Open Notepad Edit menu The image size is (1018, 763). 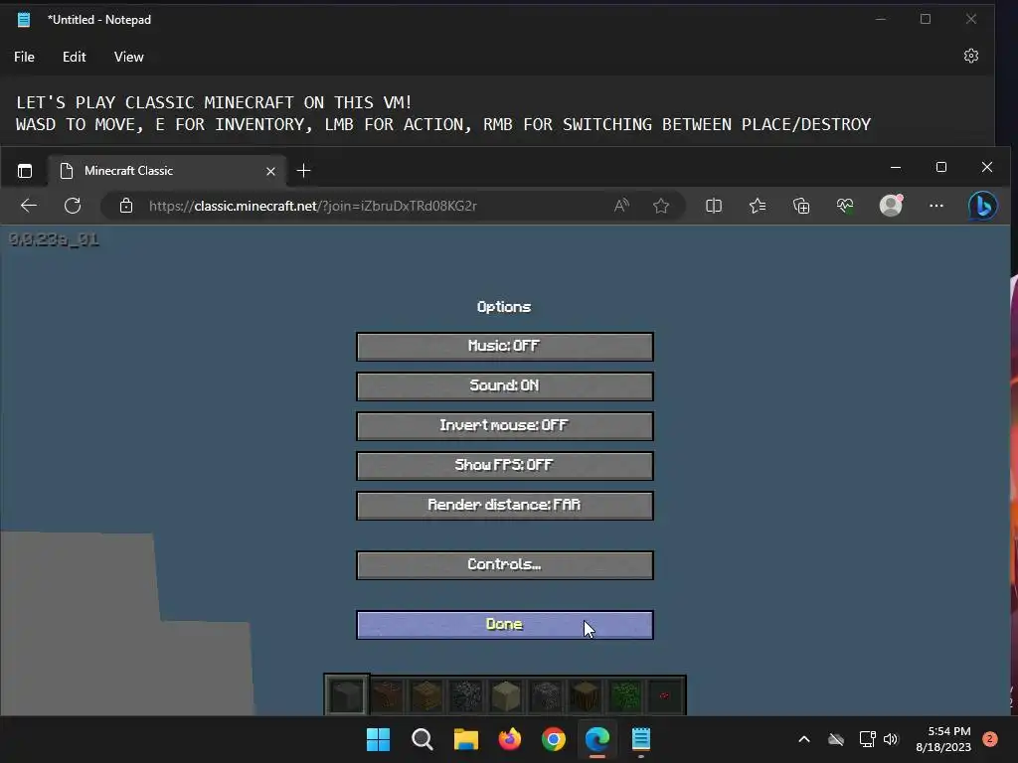pyautogui.click(x=74, y=57)
